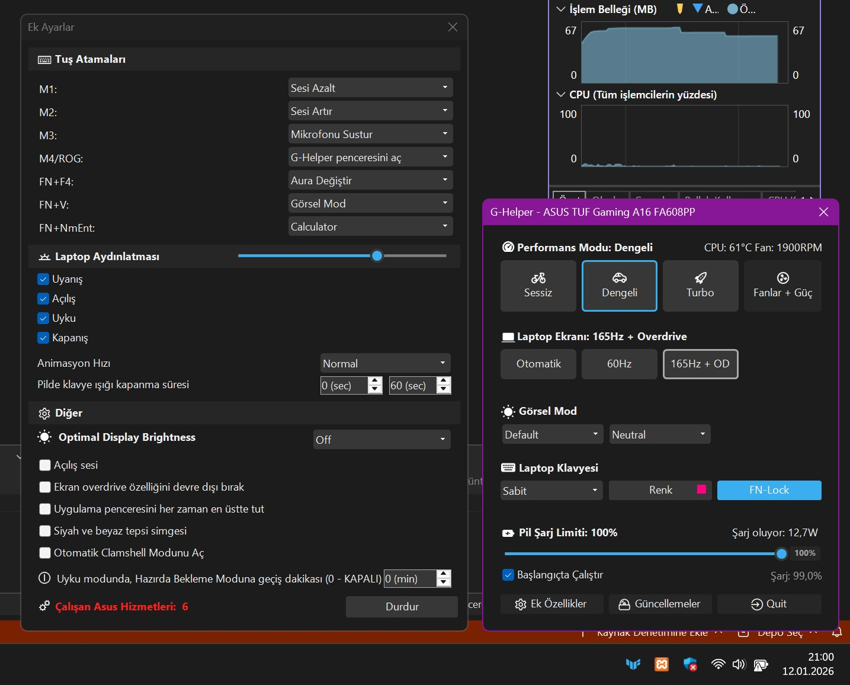Click the sun icon beside Optimal Display Brightness

[x=44, y=437]
